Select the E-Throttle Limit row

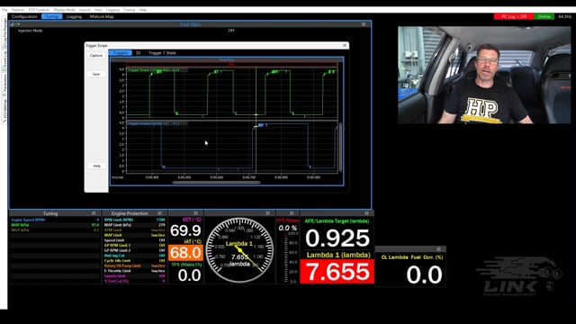tap(134, 271)
